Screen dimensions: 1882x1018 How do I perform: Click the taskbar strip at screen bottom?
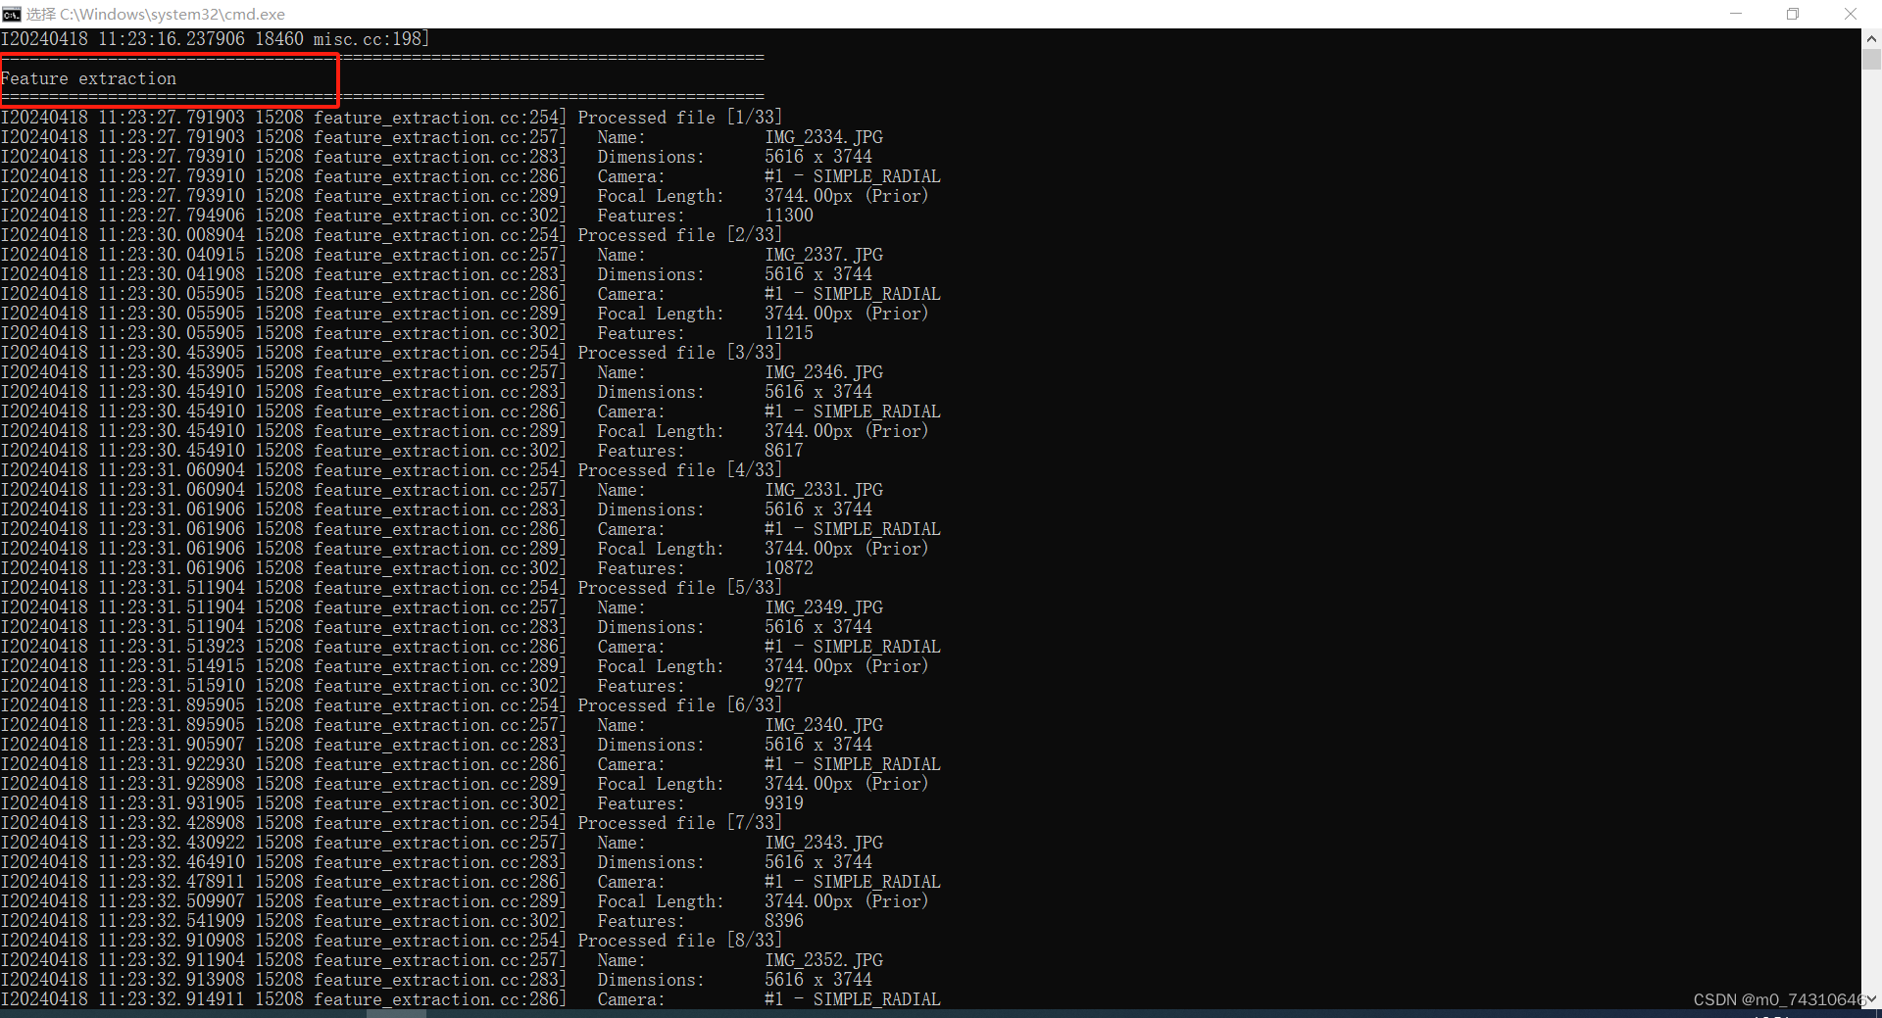click(941, 1013)
